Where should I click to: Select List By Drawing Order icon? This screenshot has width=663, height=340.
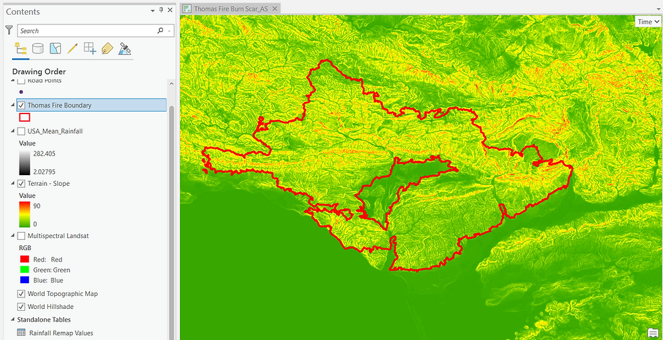(21, 48)
